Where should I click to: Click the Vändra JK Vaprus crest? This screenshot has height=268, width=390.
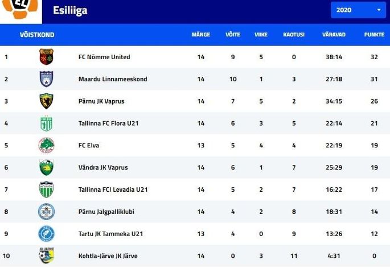(x=46, y=167)
